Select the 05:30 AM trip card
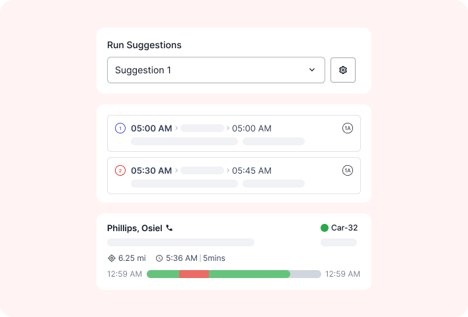 click(x=234, y=176)
